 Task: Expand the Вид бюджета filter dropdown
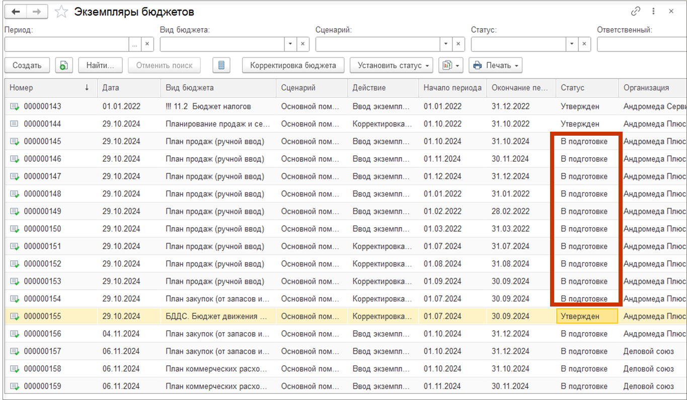(290, 44)
